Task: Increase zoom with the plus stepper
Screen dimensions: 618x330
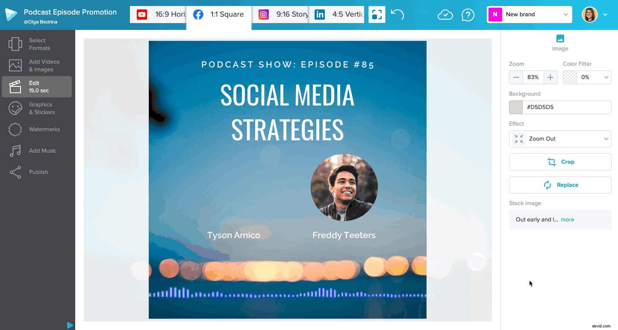Action: [x=550, y=77]
